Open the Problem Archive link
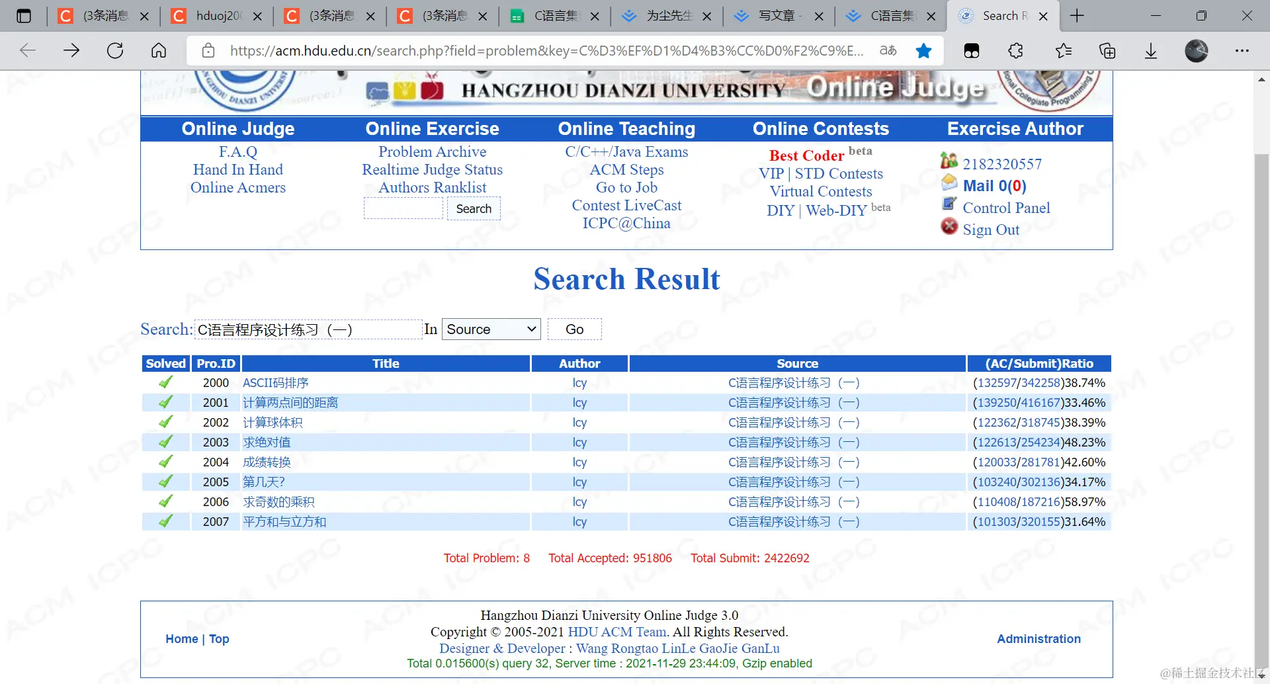The height and width of the screenshot is (684, 1270). [x=432, y=151]
